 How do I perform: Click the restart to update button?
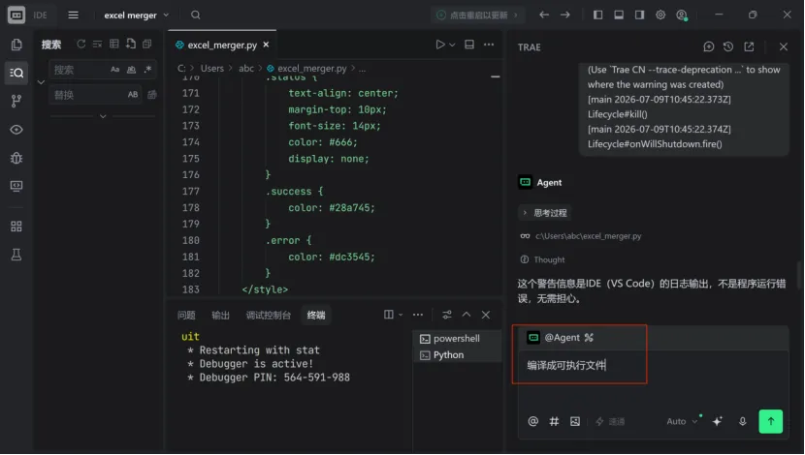click(477, 15)
